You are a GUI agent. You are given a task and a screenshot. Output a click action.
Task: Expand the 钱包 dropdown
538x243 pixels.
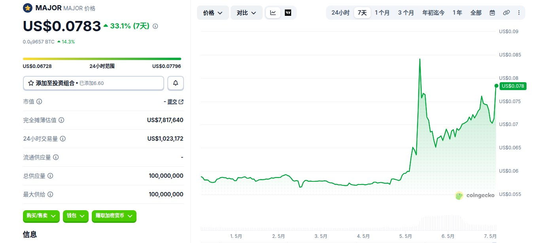(x=76, y=216)
